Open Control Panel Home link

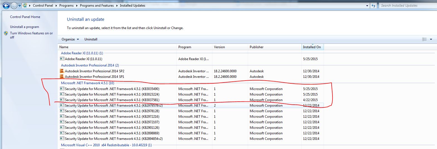(25, 17)
